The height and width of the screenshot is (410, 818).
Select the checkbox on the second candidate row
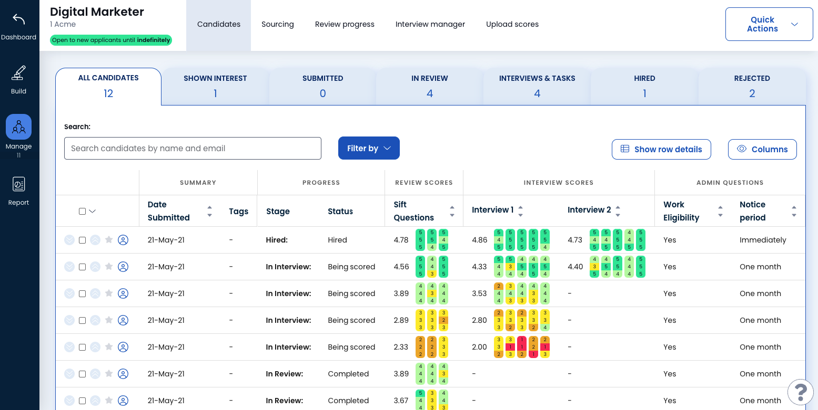click(82, 266)
